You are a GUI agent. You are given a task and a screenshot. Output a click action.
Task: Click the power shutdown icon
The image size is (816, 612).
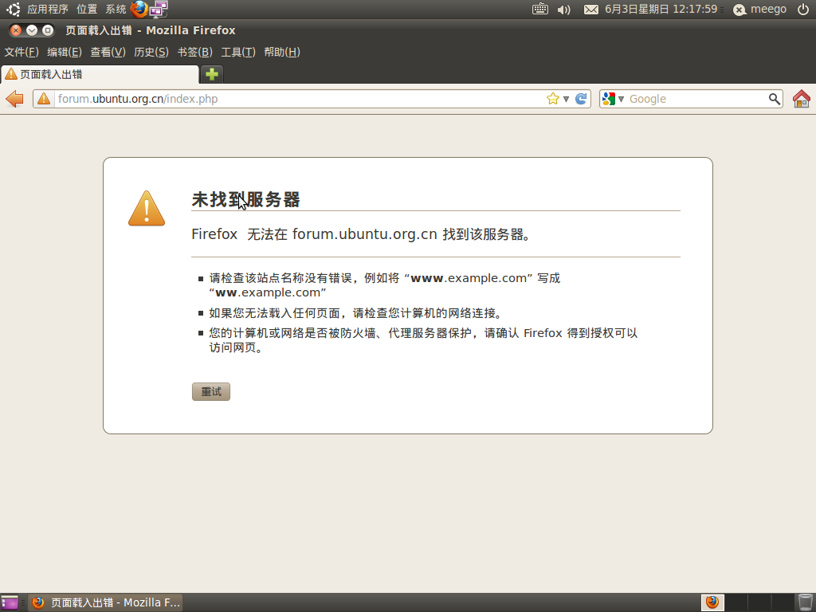point(803,9)
